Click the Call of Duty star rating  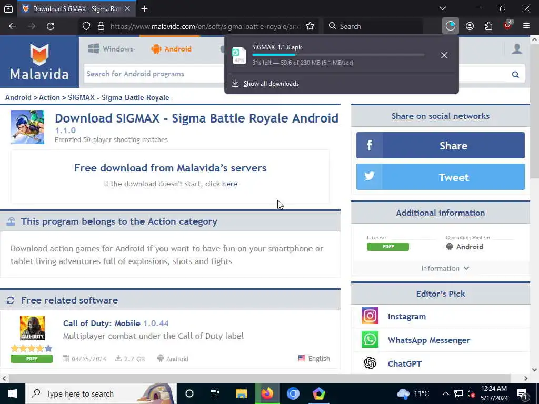pos(31,348)
